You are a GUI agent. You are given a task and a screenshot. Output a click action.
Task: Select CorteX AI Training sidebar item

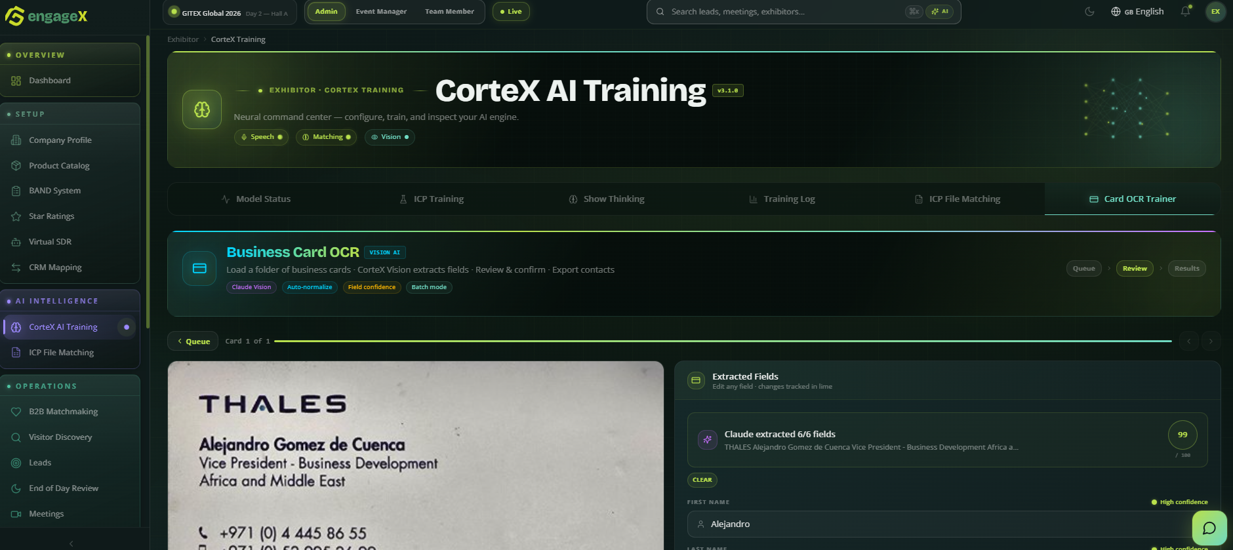70,327
